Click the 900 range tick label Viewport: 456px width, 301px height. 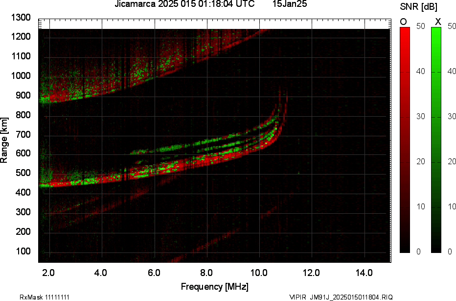tap(23, 95)
